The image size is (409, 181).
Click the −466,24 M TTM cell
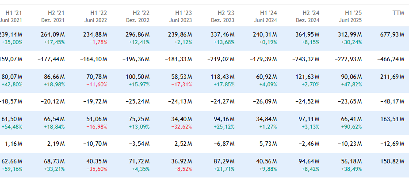pos(390,59)
